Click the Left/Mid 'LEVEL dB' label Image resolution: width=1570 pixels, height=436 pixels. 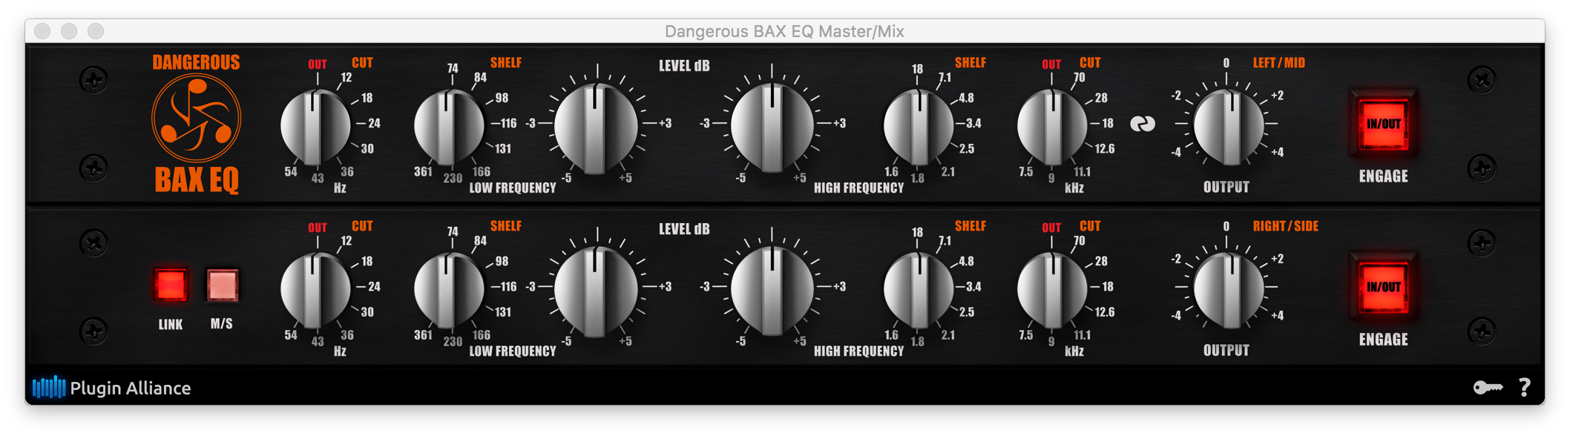pos(684,66)
